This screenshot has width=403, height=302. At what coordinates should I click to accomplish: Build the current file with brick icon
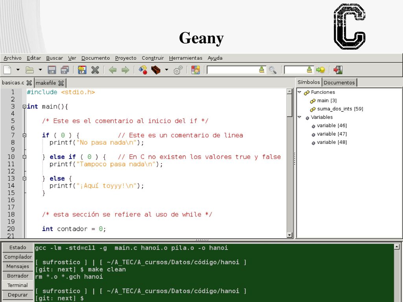tap(156, 70)
